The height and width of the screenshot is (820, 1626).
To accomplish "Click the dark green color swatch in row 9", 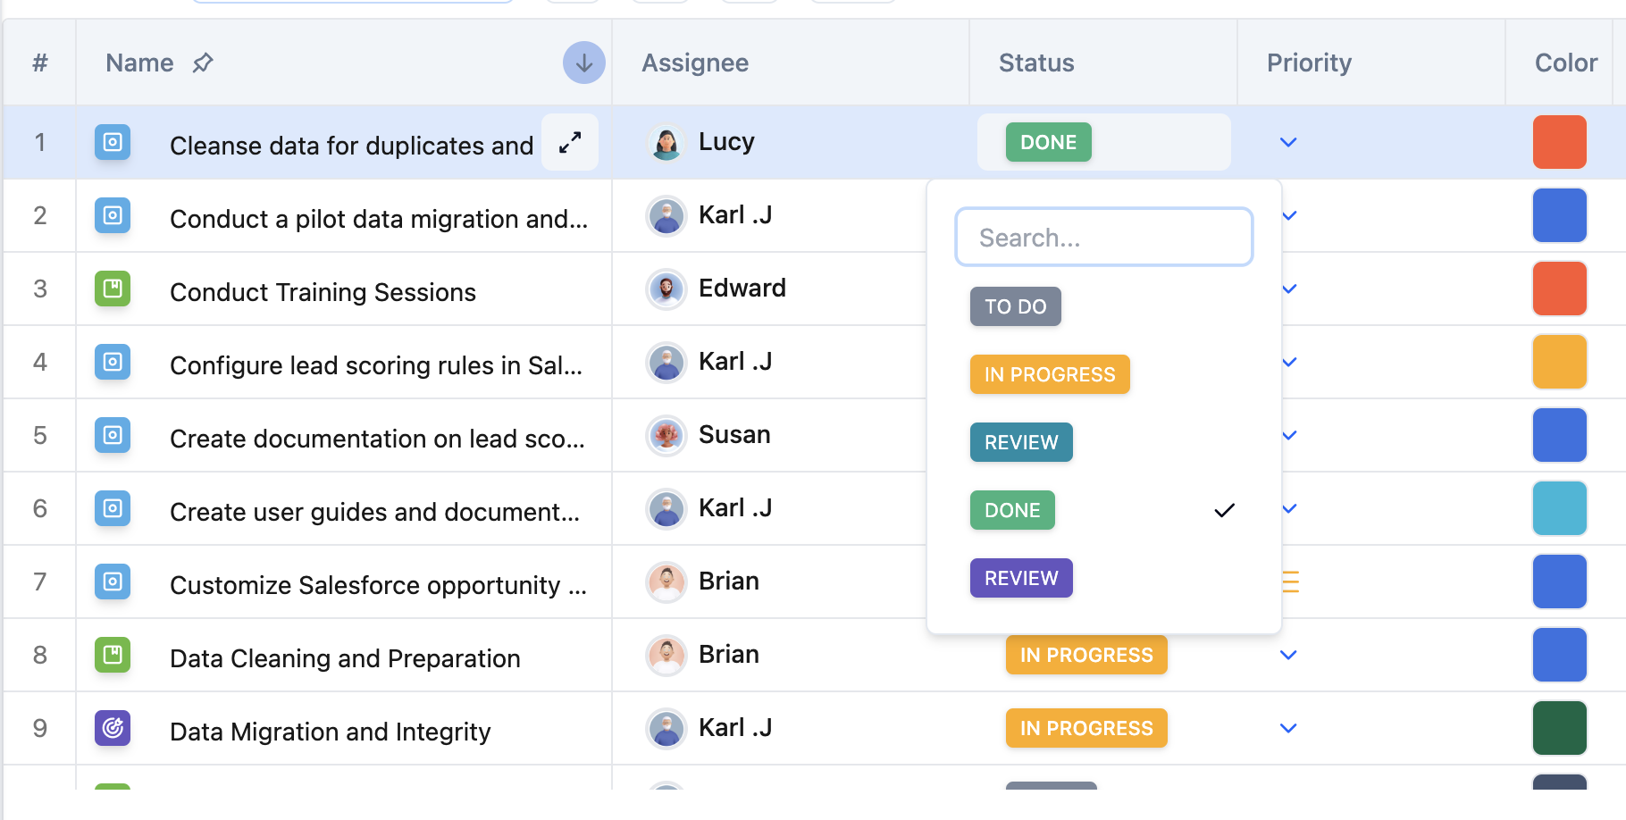I will click(x=1559, y=728).
